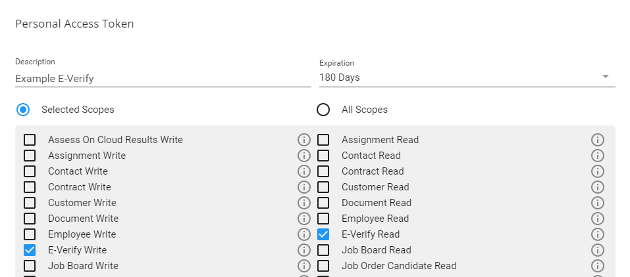The image size is (630, 277).
Task: Enable the Employee Read checkbox
Action: click(x=323, y=219)
